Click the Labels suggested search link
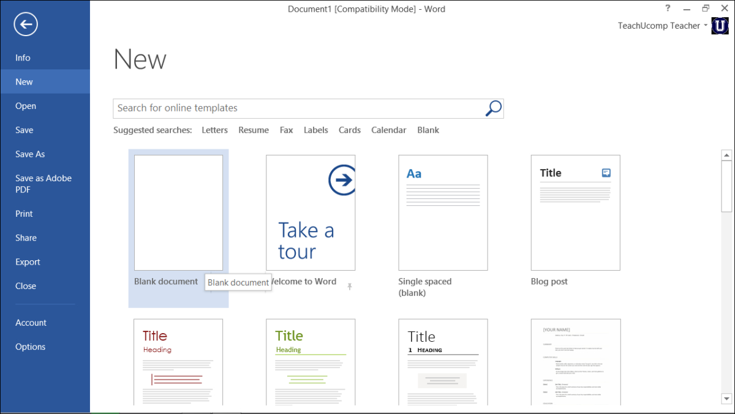This screenshot has width=735, height=414. click(x=315, y=130)
